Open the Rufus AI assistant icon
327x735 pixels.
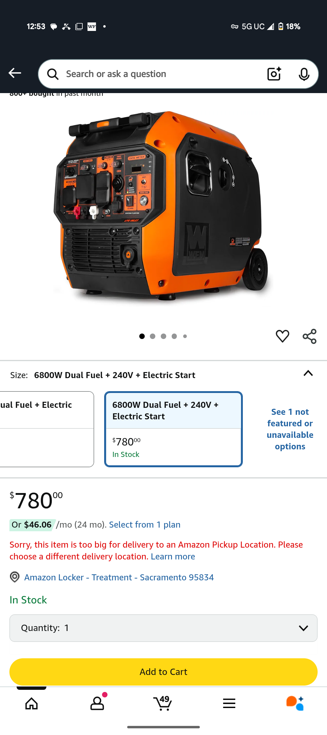click(295, 703)
